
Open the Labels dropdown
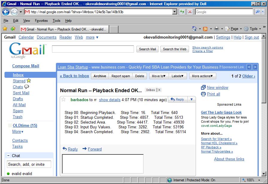[178, 76]
